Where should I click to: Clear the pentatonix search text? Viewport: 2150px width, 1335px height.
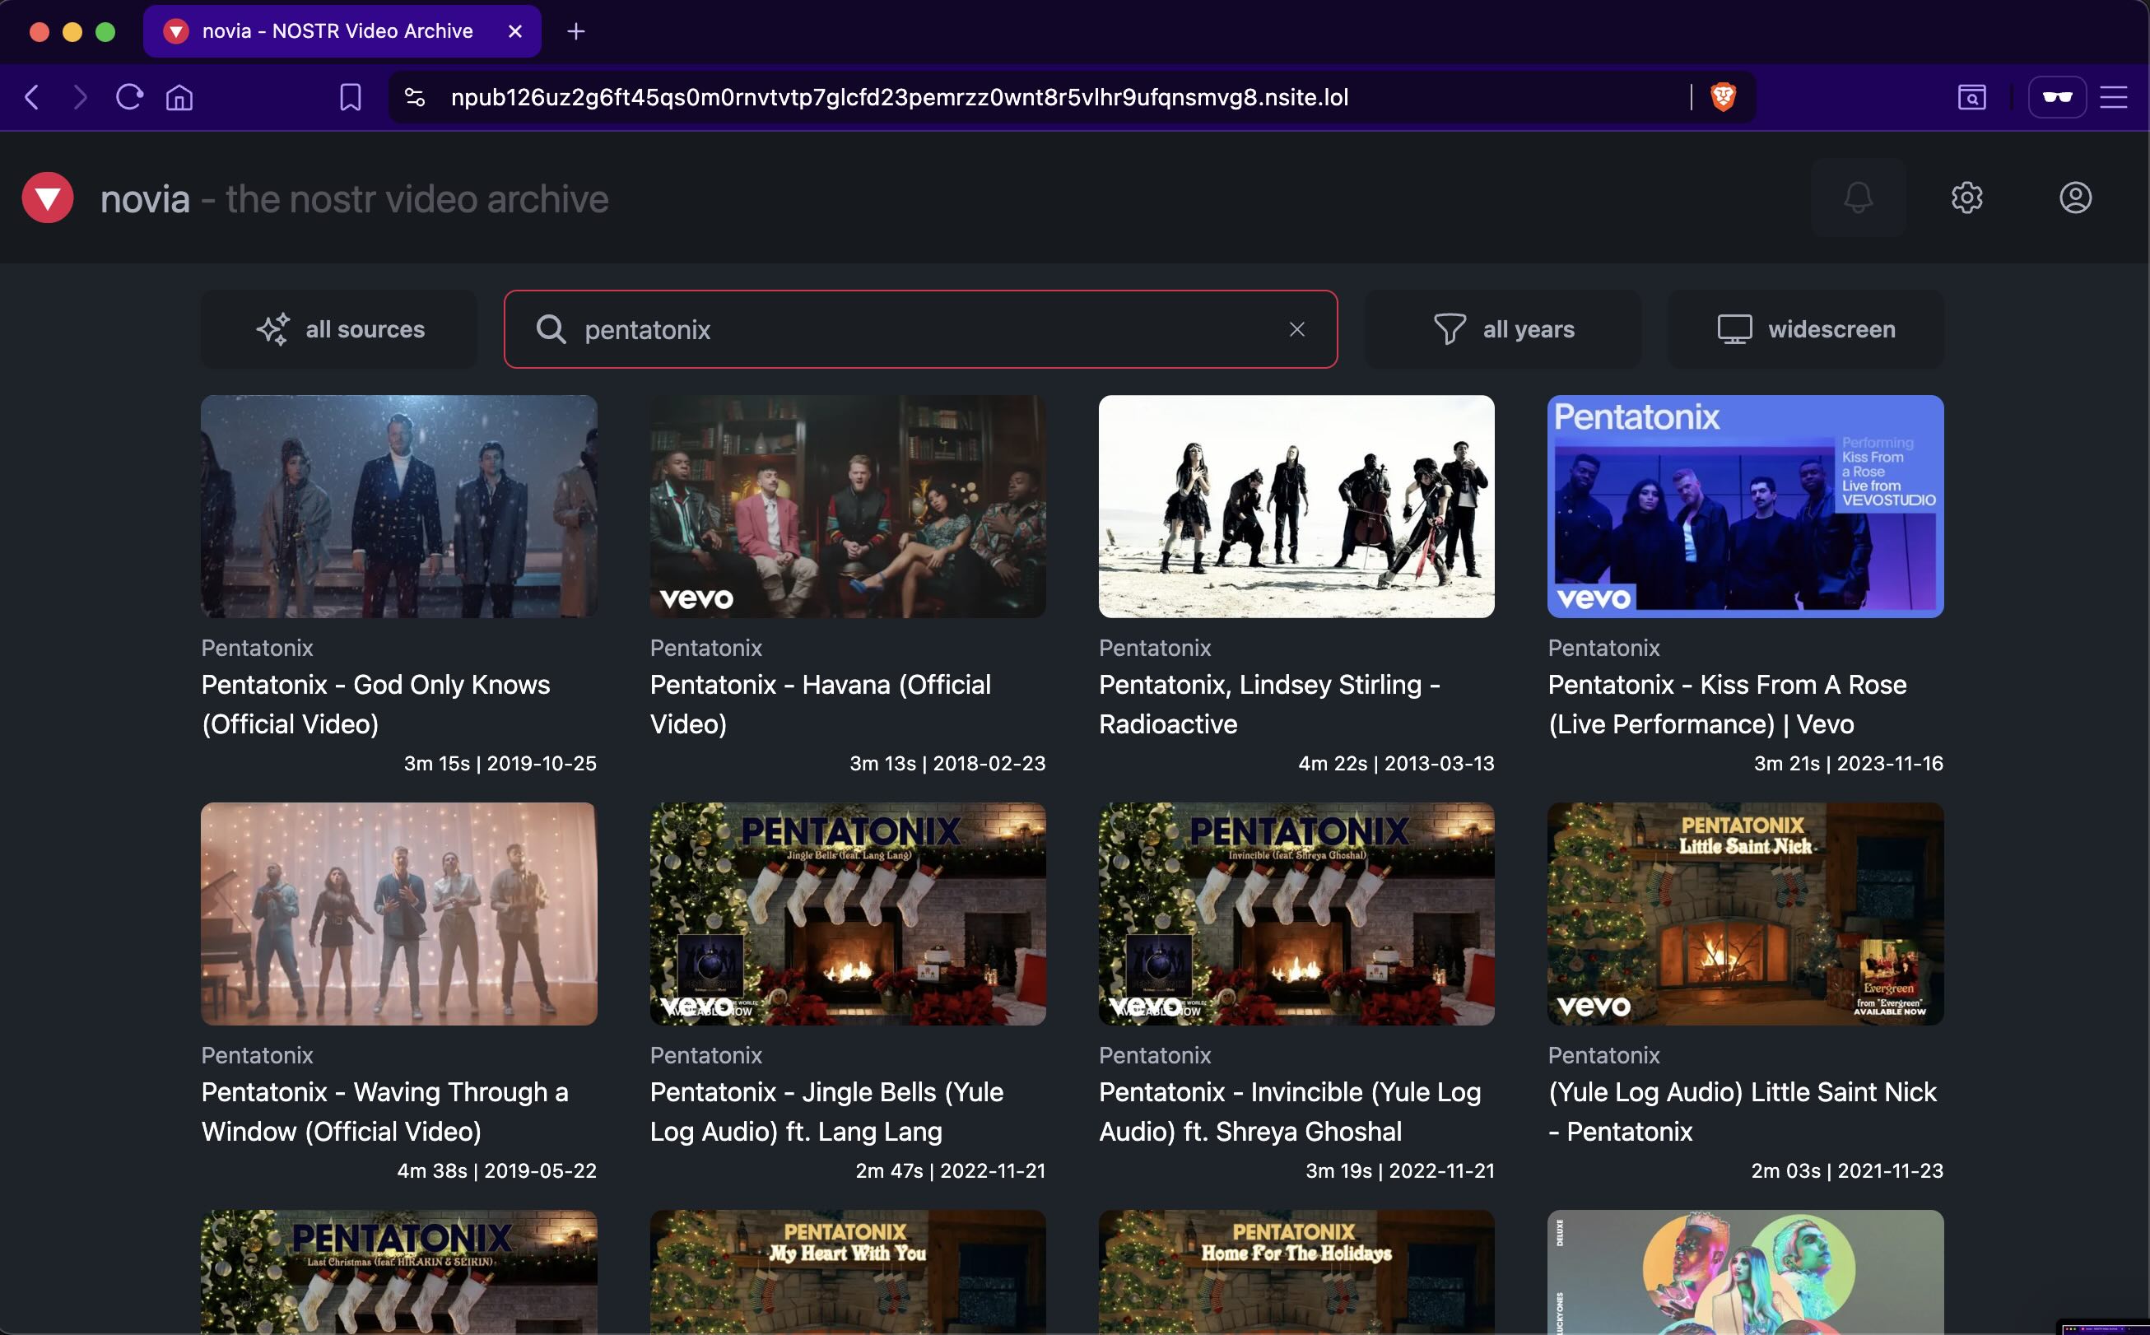1297,329
